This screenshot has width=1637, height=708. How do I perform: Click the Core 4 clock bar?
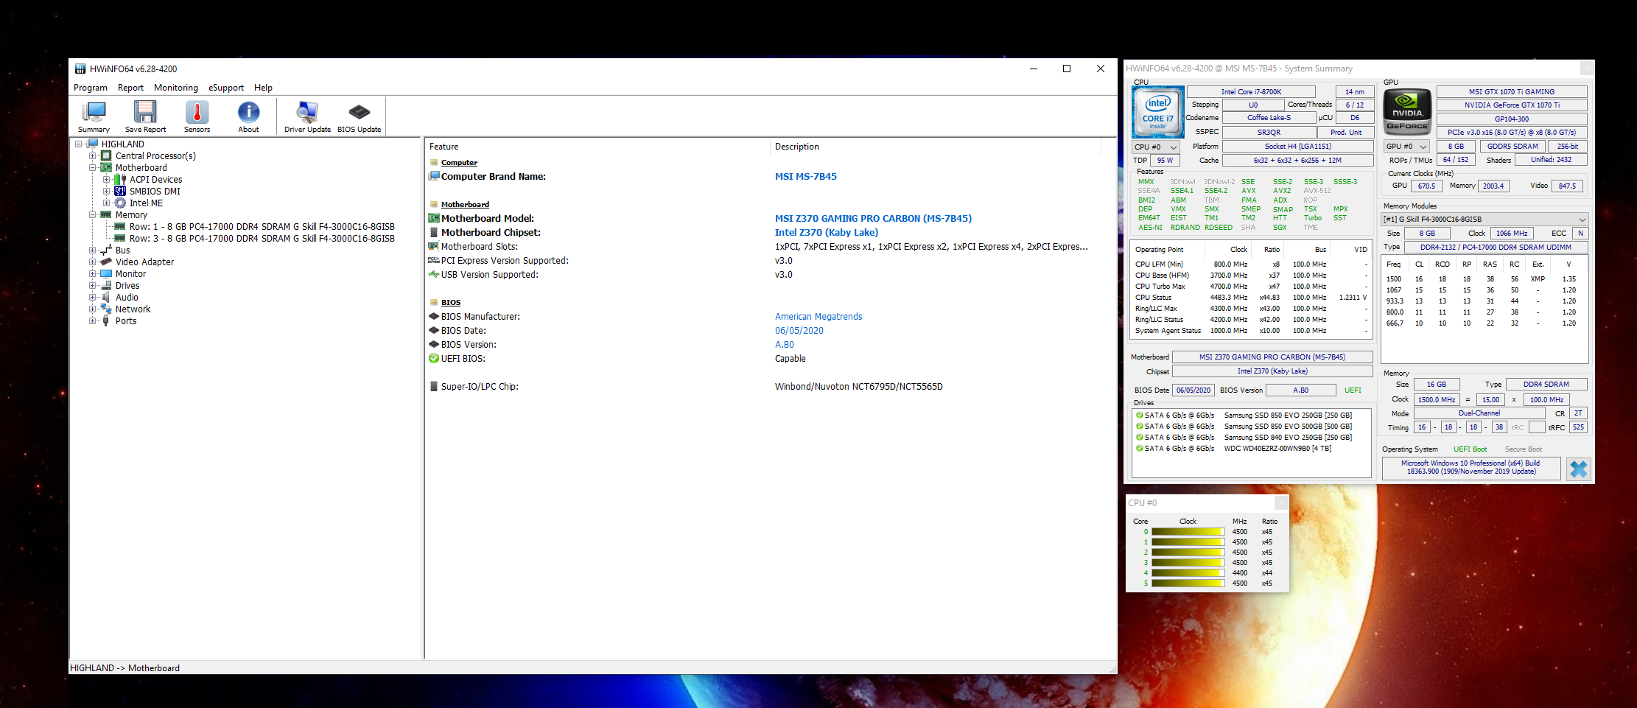pos(1188,573)
